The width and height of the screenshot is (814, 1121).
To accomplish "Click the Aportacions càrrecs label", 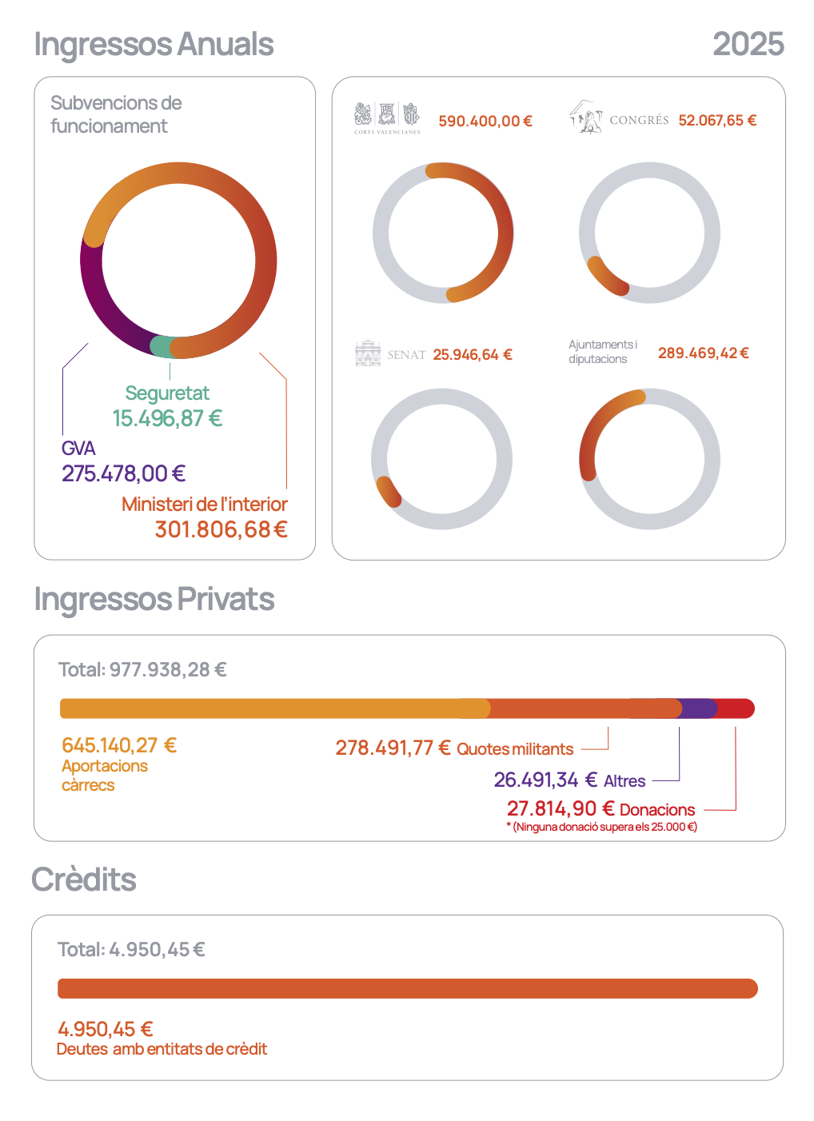I will point(105,776).
